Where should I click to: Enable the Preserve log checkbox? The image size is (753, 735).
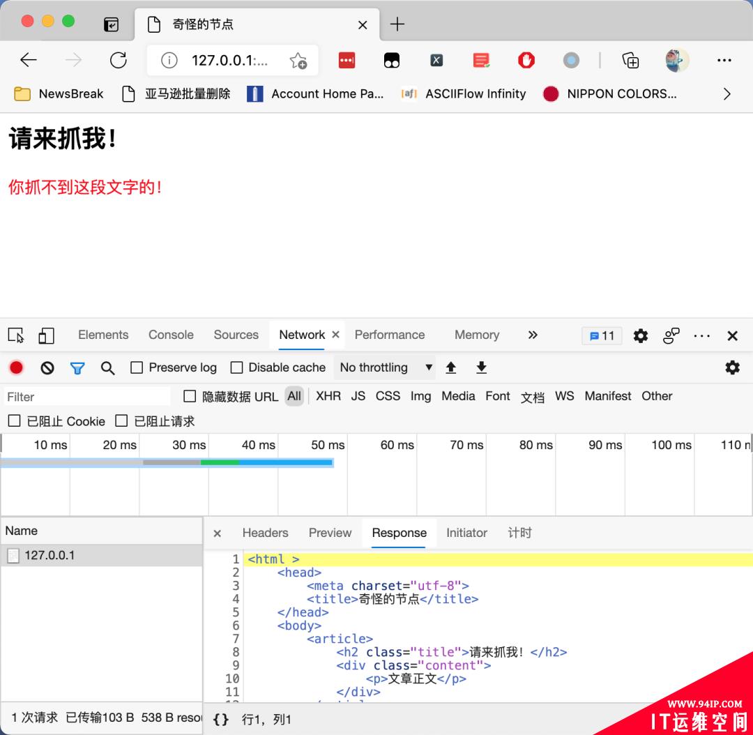[x=137, y=367]
